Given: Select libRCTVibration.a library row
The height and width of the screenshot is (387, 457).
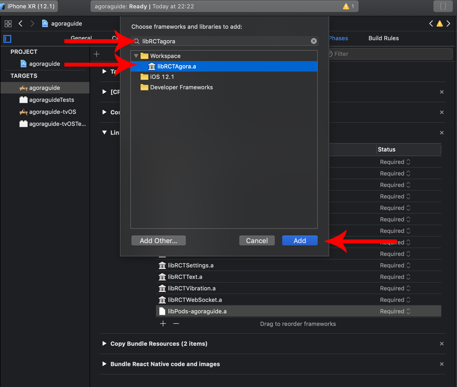Looking at the screenshot, I should click(x=299, y=288).
